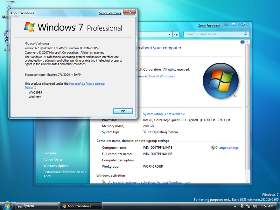Open the Start menu orb
The height and width of the screenshot is (210, 280).
[x=7, y=205]
